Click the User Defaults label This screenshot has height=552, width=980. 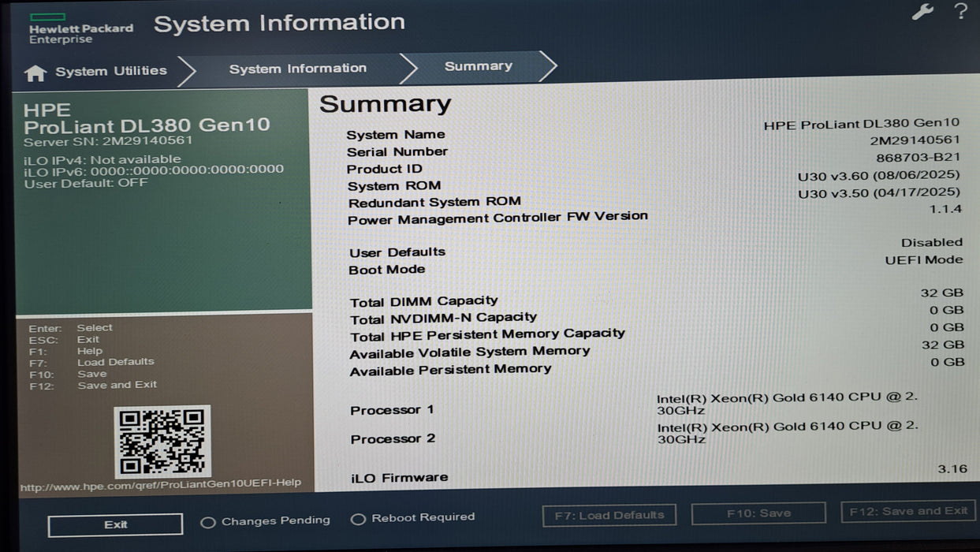(397, 252)
